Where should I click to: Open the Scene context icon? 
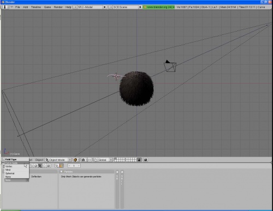pyautogui.click(x=49, y=166)
